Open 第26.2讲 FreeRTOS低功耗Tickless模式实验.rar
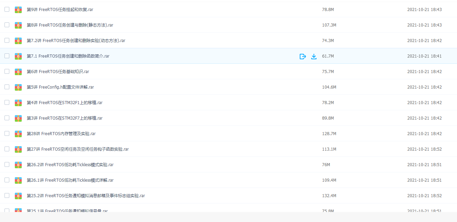 (70, 165)
